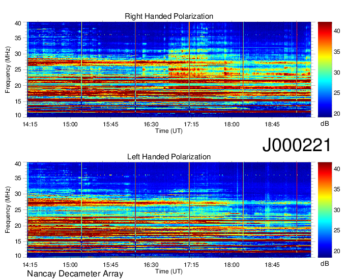This screenshot has width=346, height=280.
Task: Click the dB unit label under the Left Handed color bar
Action: (x=325, y=264)
